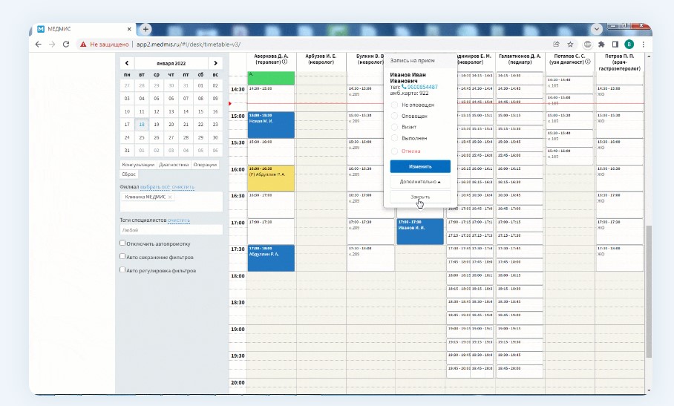674x406 pixels.
Task: Click 17:00 - 17:30 slot in Петров column
Action: click(x=619, y=232)
